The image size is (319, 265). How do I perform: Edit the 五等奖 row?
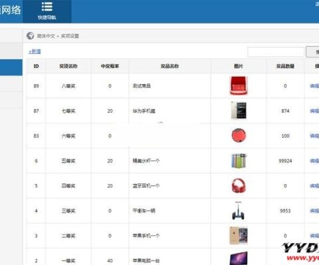314,161
